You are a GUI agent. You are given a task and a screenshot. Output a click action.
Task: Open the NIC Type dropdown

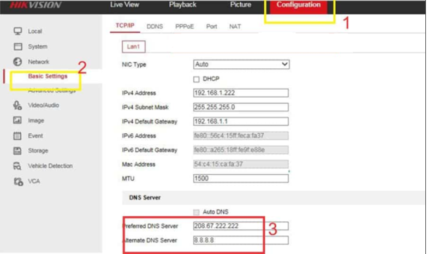[241, 64]
